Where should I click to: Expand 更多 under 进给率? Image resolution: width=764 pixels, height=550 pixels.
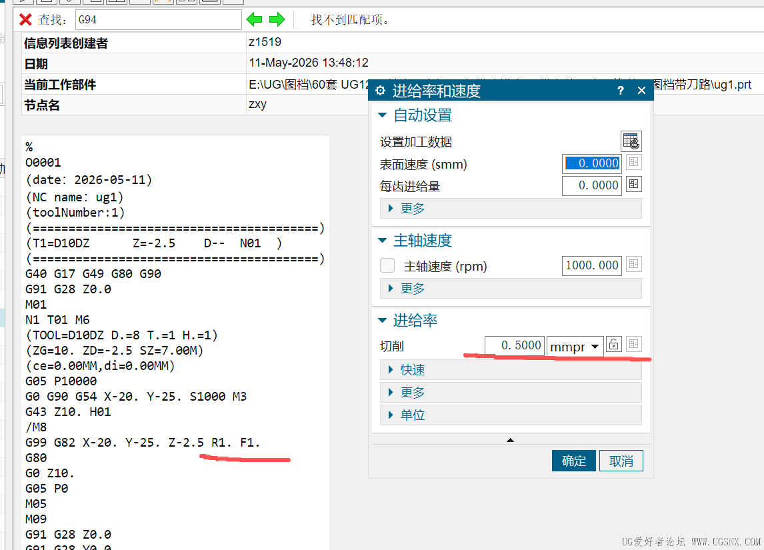(511, 392)
